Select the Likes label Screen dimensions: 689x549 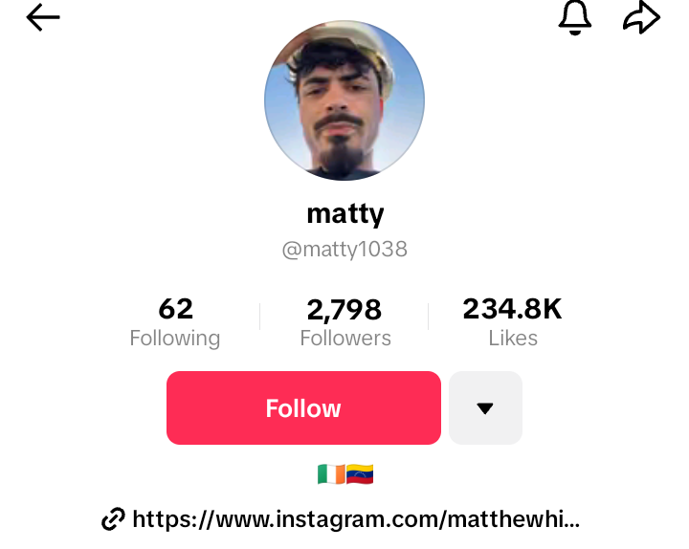(513, 339)
